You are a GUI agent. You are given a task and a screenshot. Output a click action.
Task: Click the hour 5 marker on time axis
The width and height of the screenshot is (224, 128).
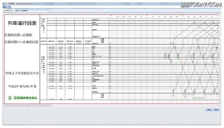click(x=147, y=16)
